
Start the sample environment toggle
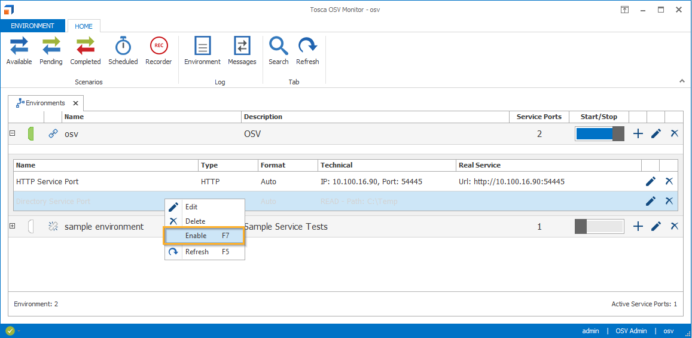click(599, 226)
